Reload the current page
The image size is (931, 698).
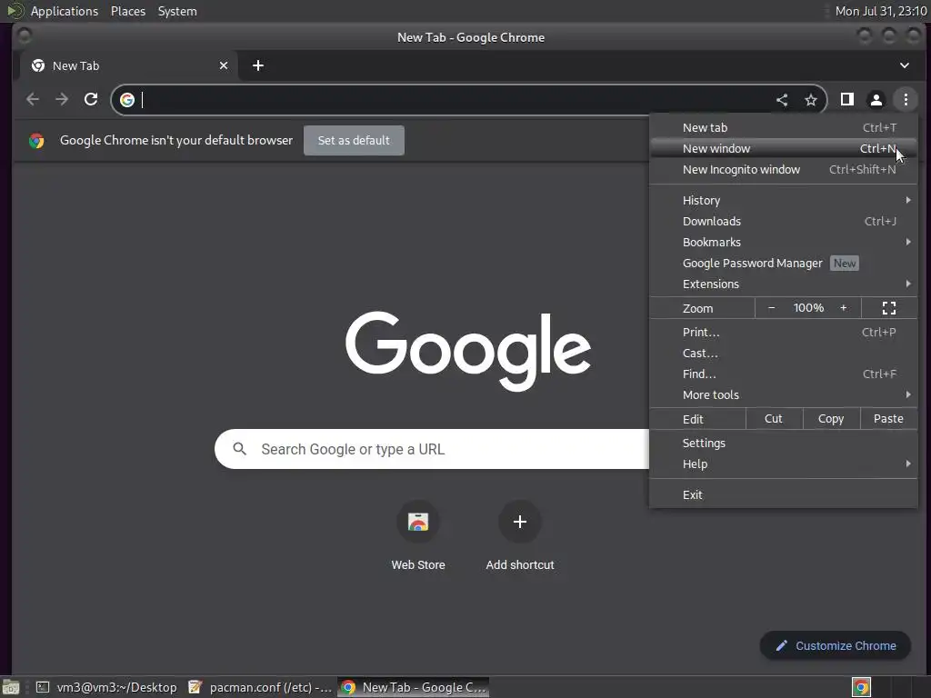pos(90,99)
